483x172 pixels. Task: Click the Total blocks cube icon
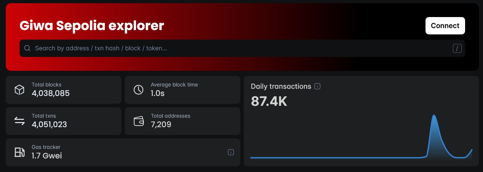click(x=19, y=90)
